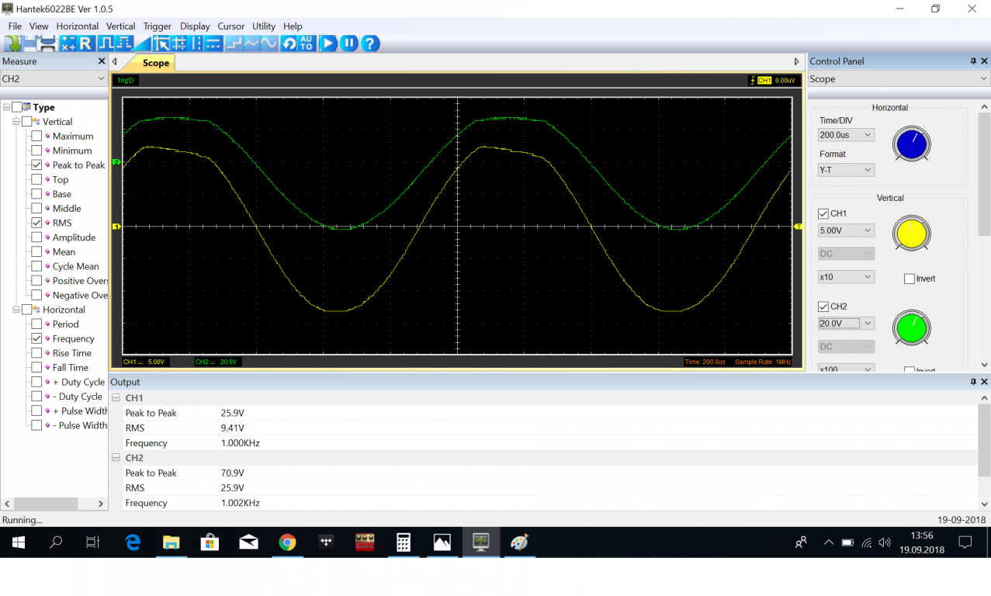
Task: Click the green CH2 volts knob
Action: 911,327
